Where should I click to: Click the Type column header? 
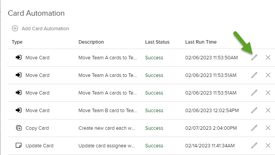(17, 42)
